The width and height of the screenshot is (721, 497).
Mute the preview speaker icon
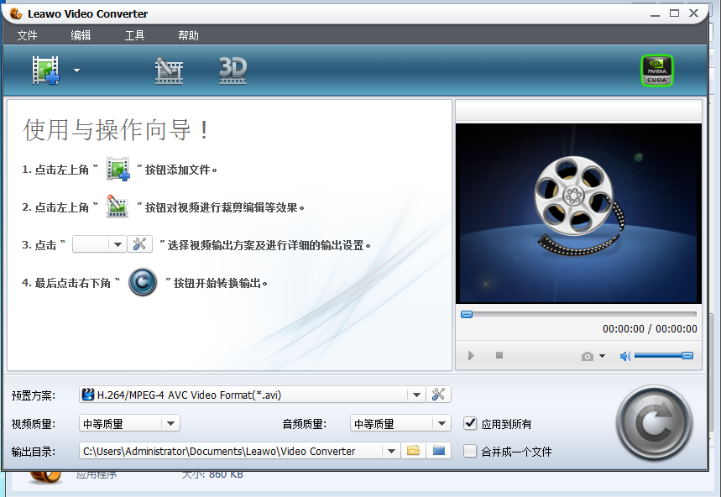624,356
